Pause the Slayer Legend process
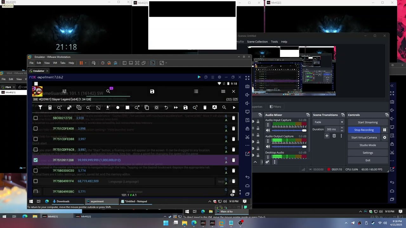 [x=36, y=99]
